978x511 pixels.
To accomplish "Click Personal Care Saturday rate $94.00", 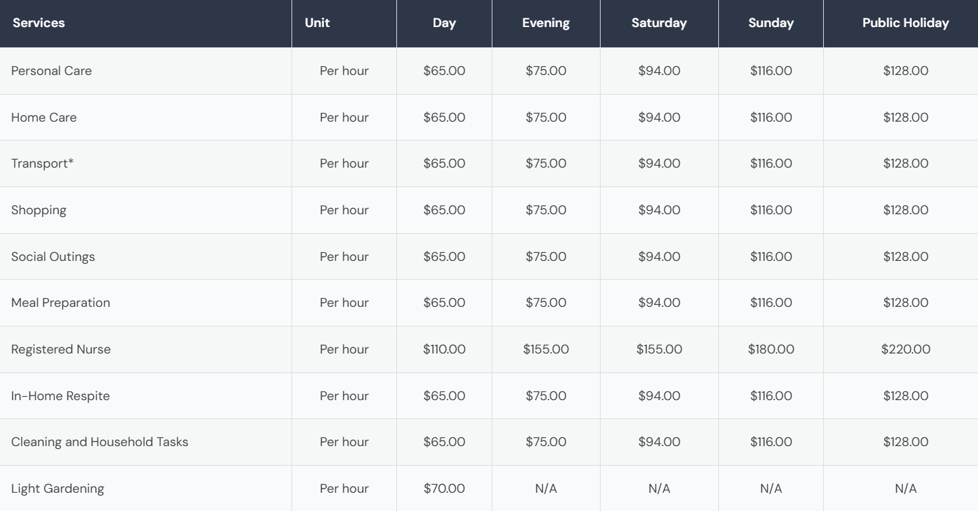I will (659, 71).
